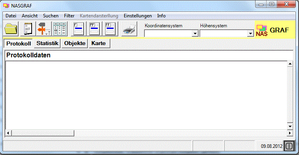Switch to the Karte tab

click(99, 43)
